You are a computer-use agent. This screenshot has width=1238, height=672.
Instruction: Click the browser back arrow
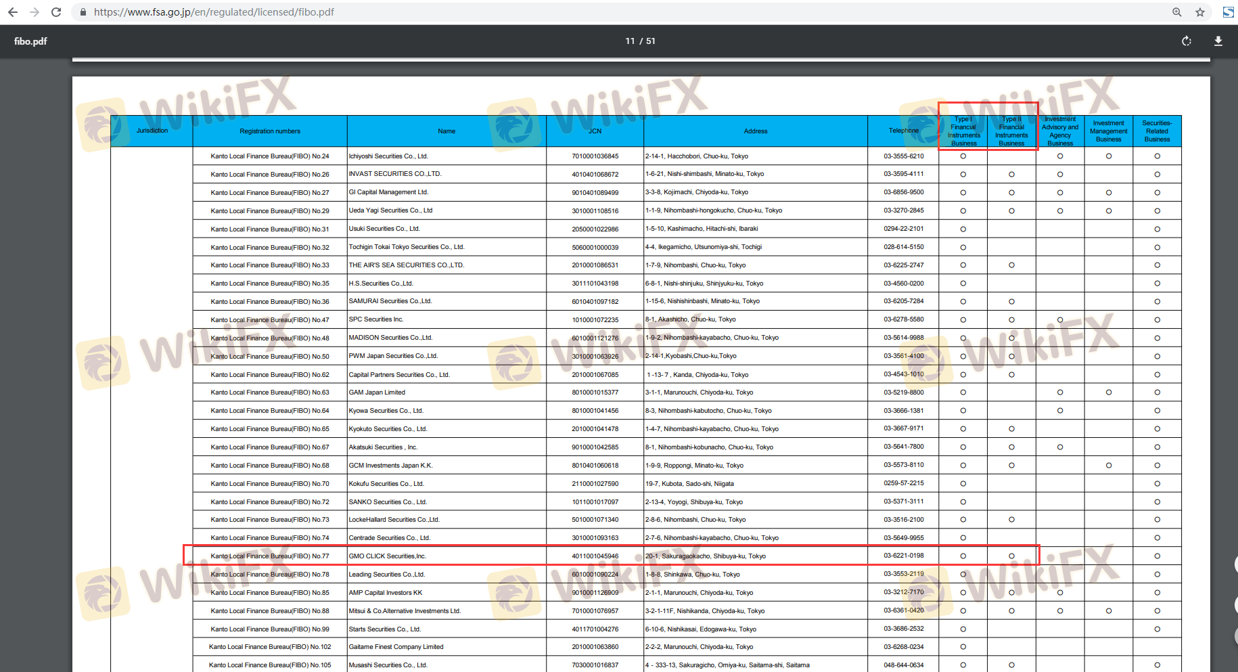(x=13, y=12)
